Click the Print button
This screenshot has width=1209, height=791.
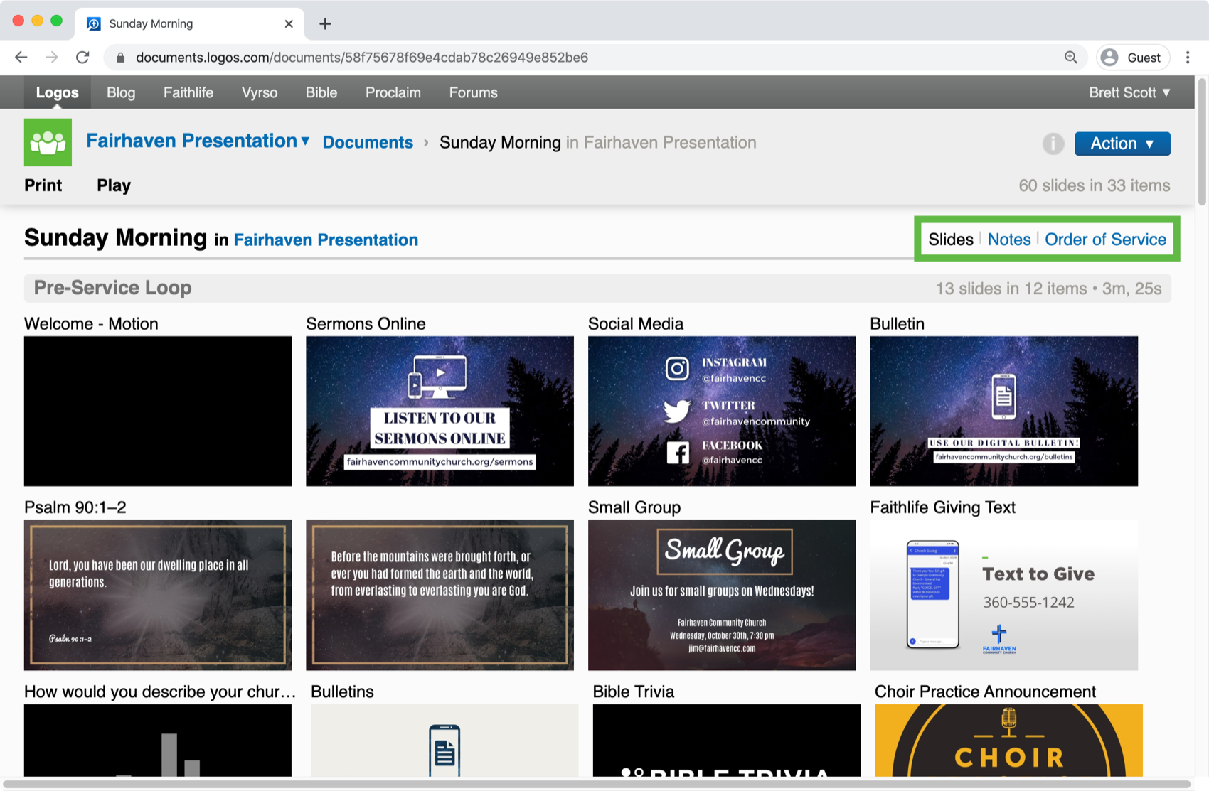43,185
